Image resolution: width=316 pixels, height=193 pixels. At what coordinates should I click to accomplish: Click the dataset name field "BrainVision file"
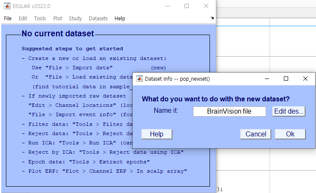tap(229, 111)
